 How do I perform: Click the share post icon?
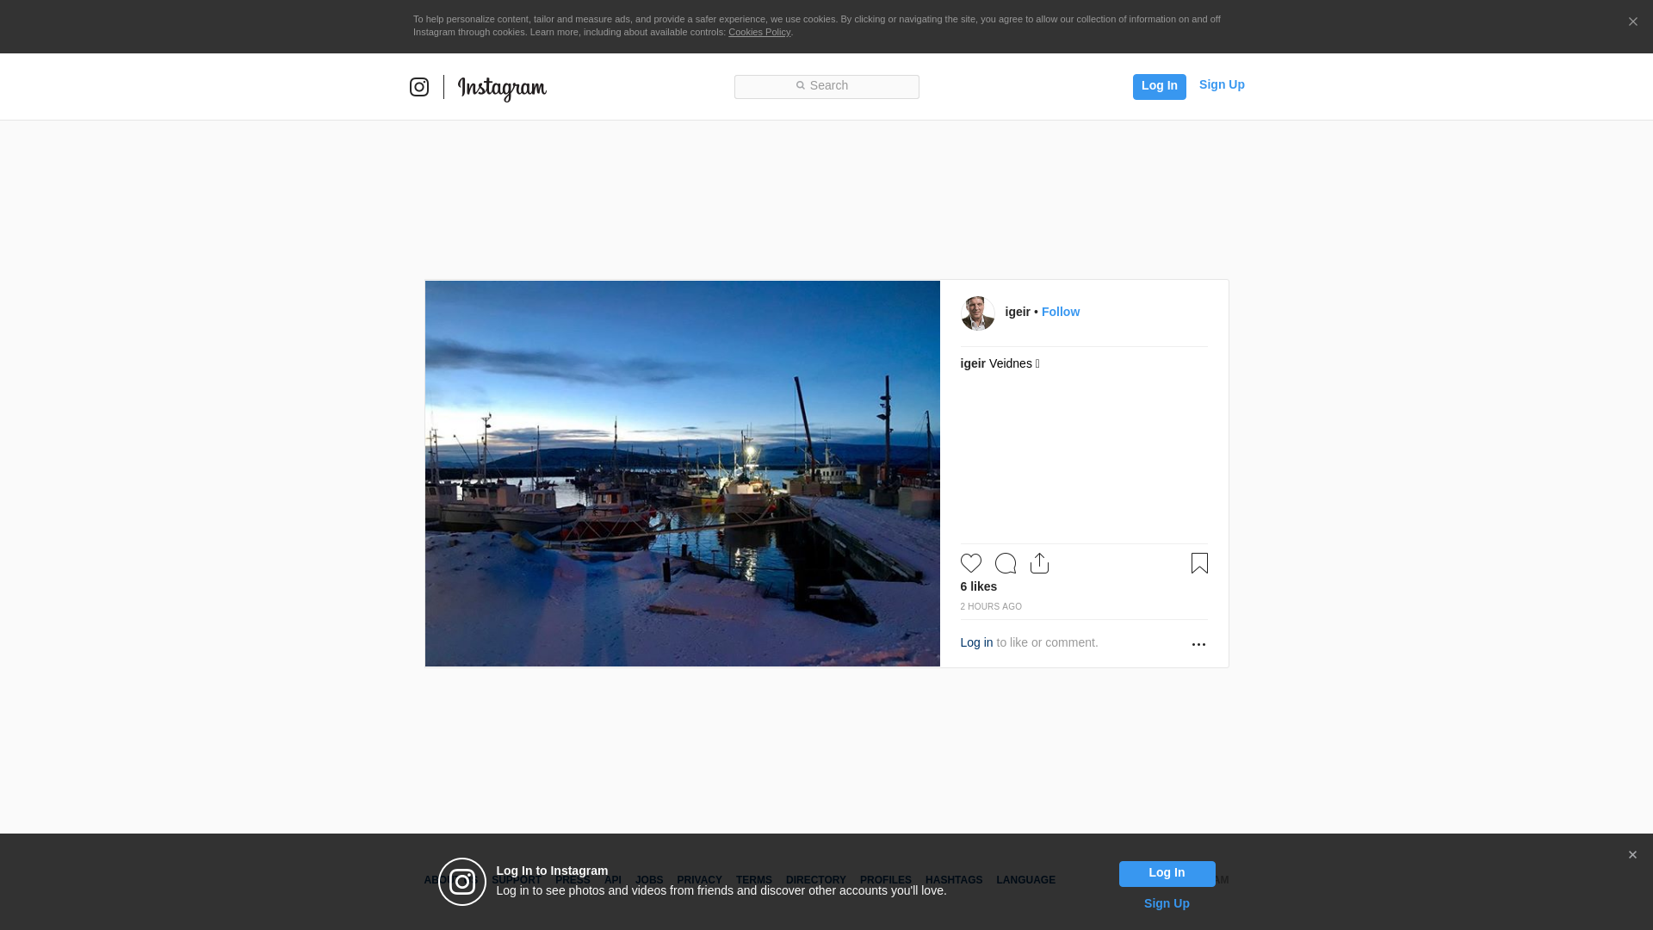1039,563
